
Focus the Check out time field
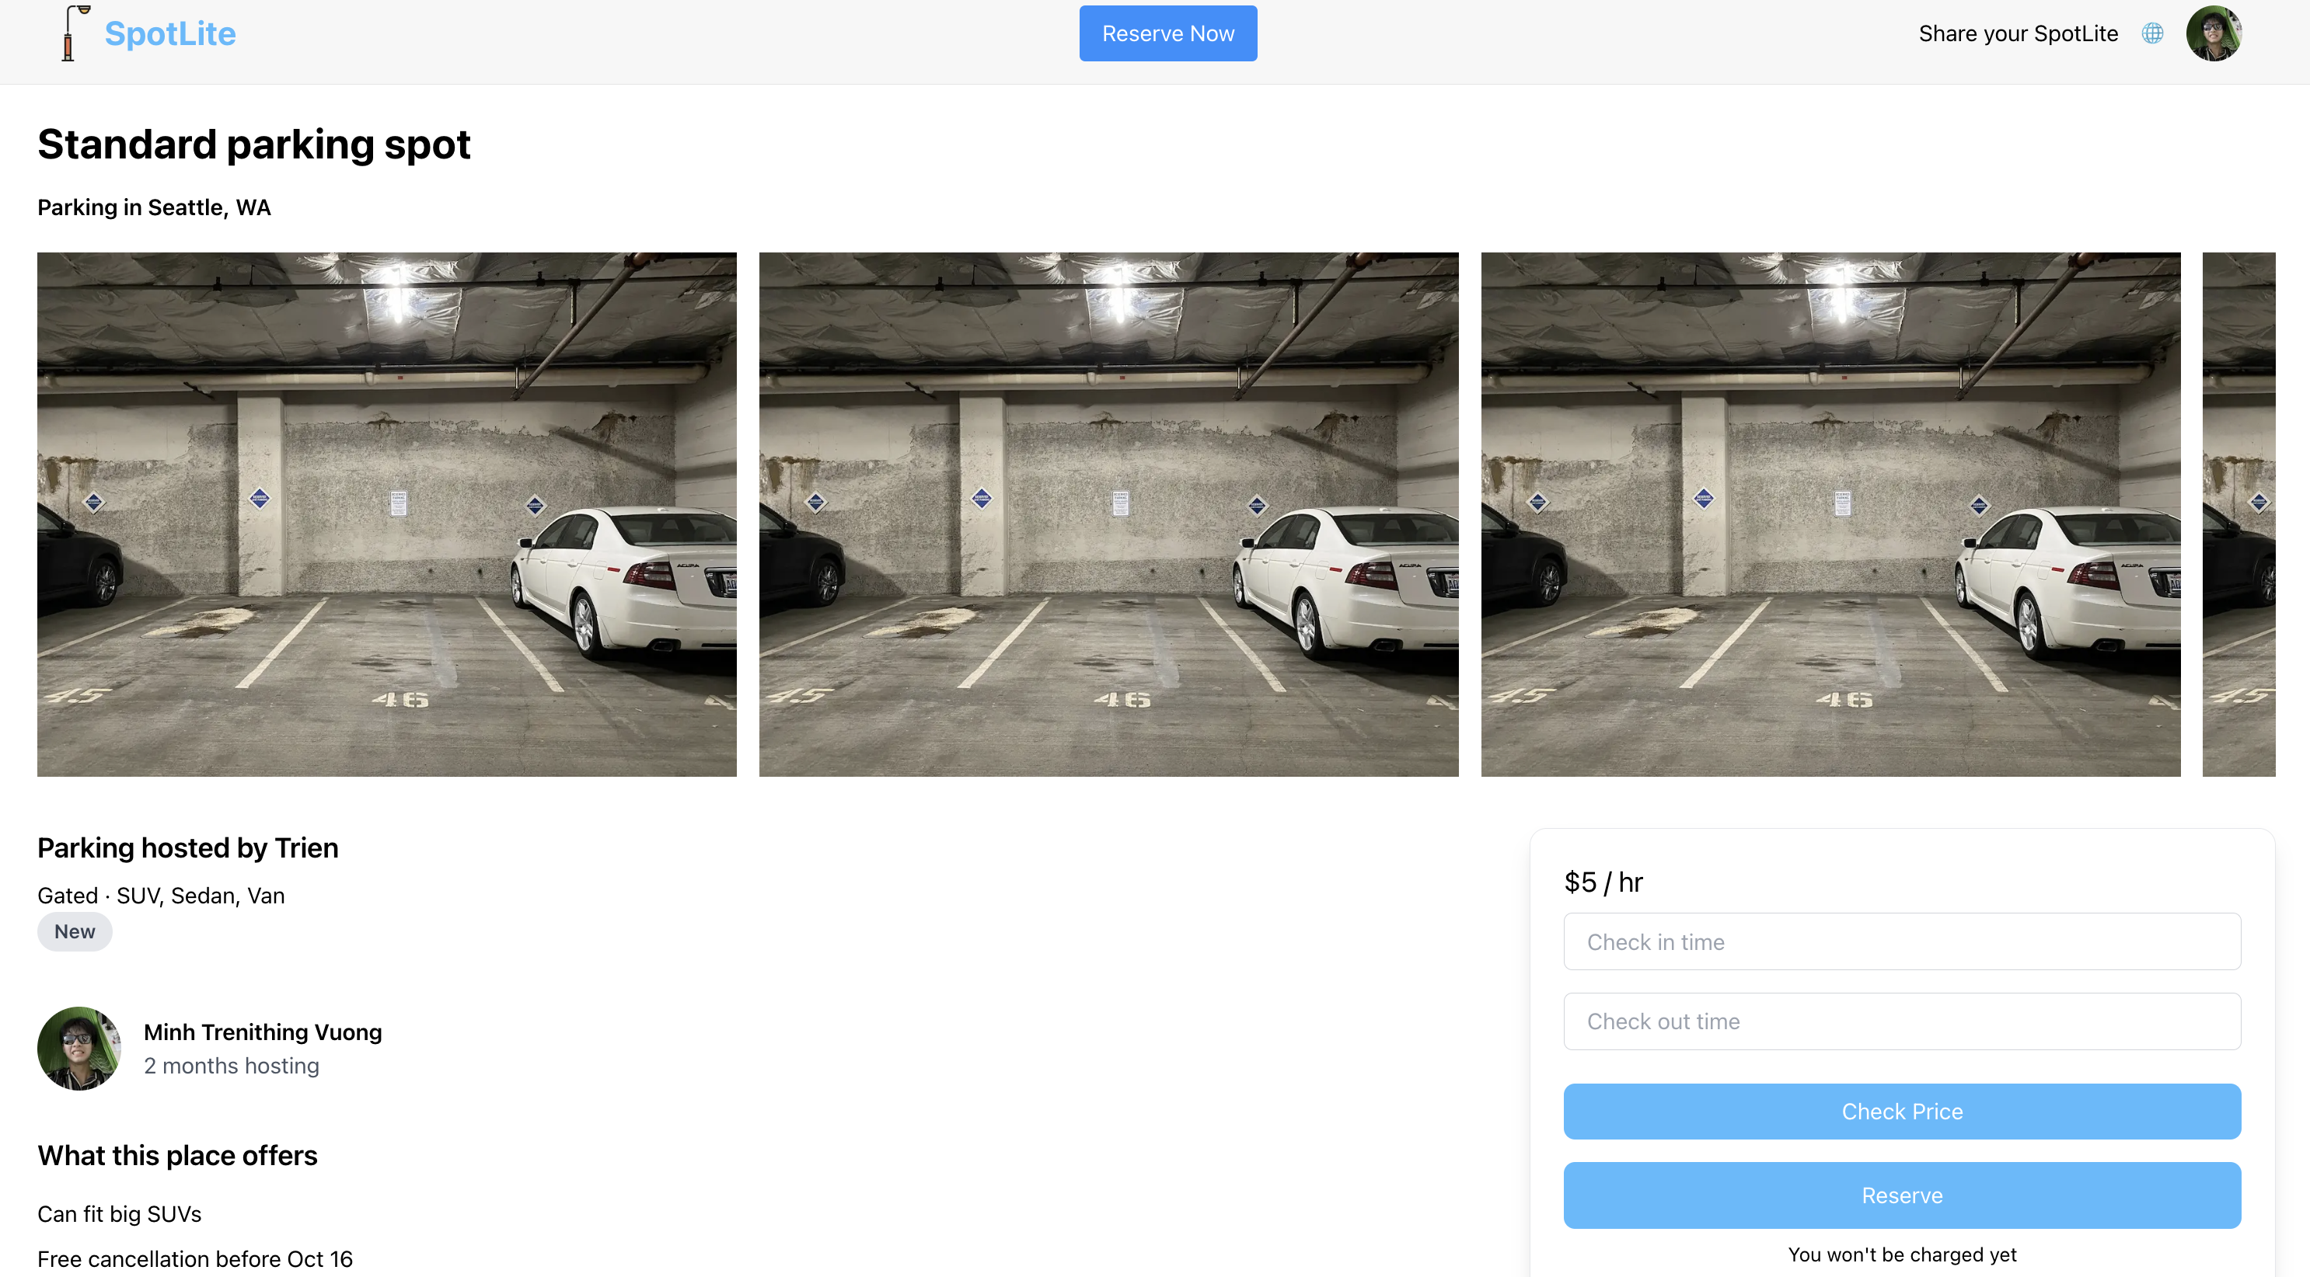(x=1901, y=1021)
